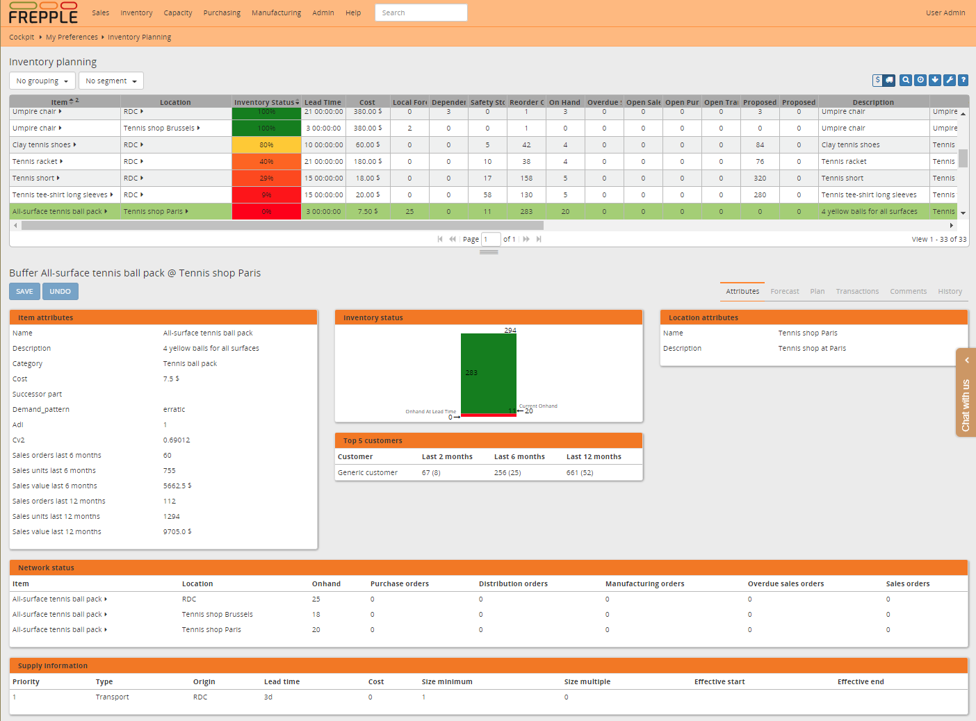The image size is (976, 721).
Task: Jump to last page with the end-arrow icon
Action: point(539,238)
